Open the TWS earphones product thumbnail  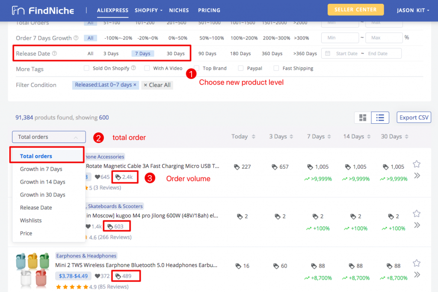pos(33,270)
